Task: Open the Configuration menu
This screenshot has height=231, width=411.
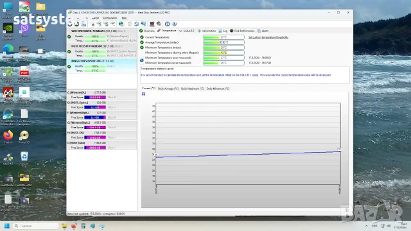Action: [110, 18]
